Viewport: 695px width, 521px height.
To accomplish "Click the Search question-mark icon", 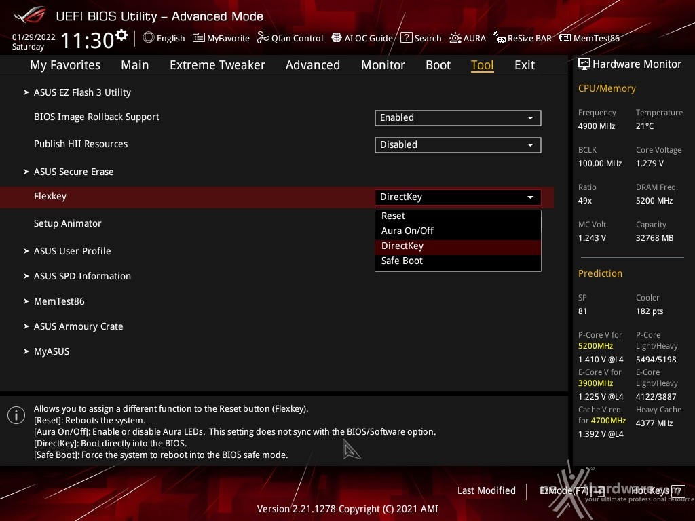I will pyautogui.click(x=406, y=38).
